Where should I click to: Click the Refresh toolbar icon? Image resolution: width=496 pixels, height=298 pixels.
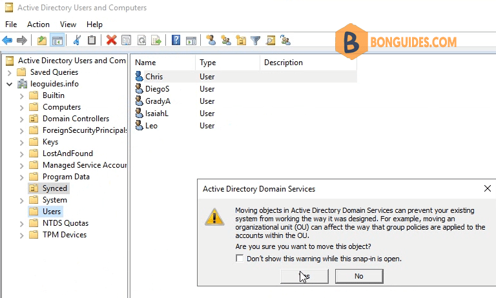tap(141, 41)
